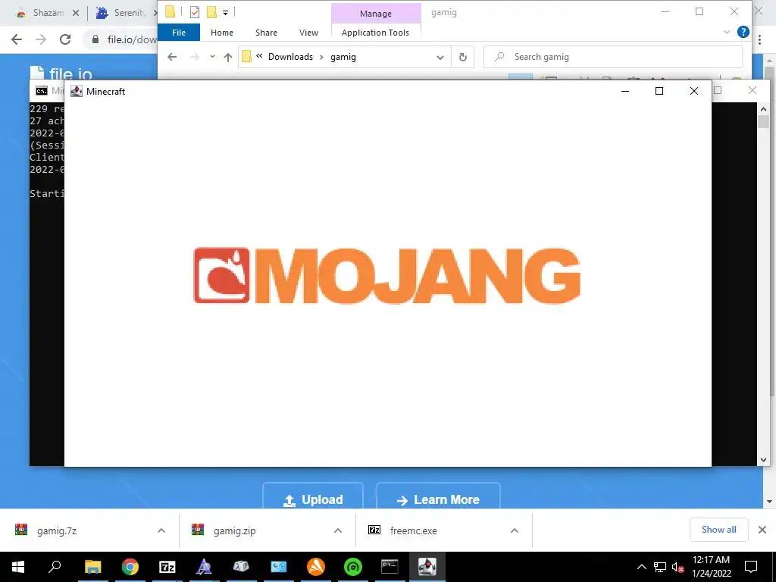This screenshot has width=776, height=582.
Task: Open the orange app taskbar icon
Action: click(x=316, y=567)
